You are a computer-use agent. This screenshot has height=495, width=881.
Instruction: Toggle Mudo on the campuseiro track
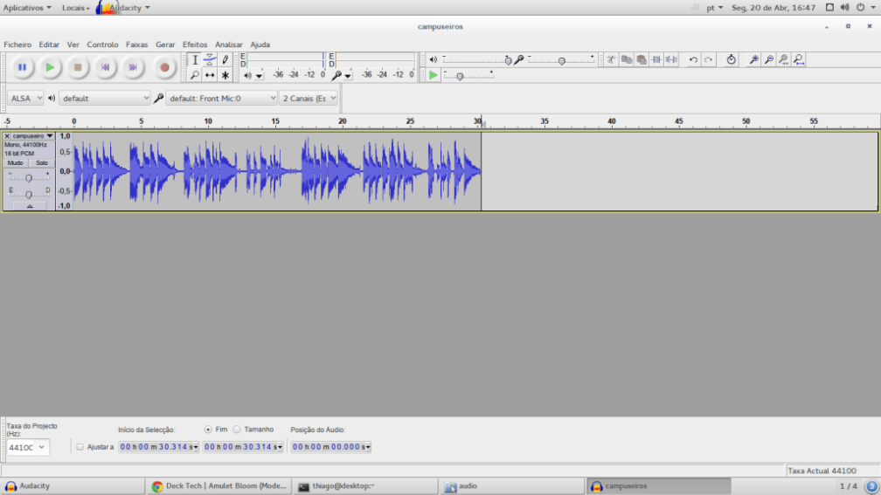[x=16, y=163]
